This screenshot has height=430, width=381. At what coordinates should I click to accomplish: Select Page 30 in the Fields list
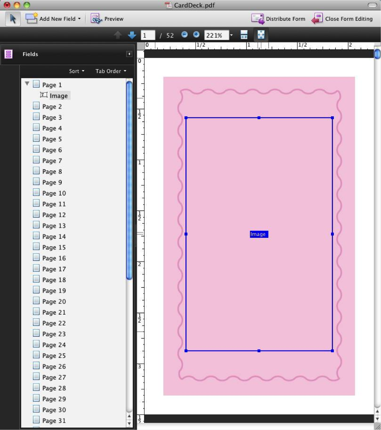coord(54,410)
